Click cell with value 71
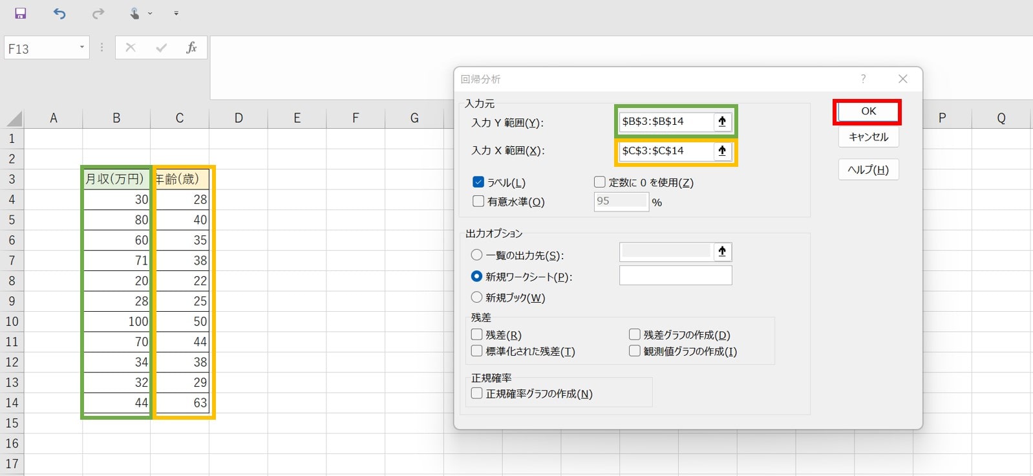Screen dimensions: 1033x476 (x=116, y=261)
